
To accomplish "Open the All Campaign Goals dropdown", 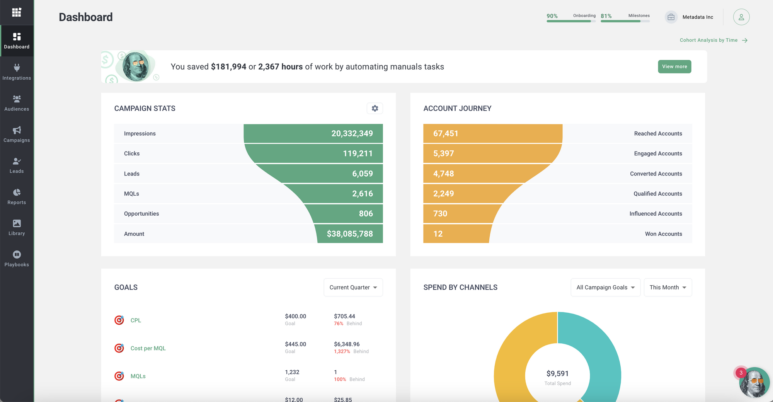I will click(606, 287).
